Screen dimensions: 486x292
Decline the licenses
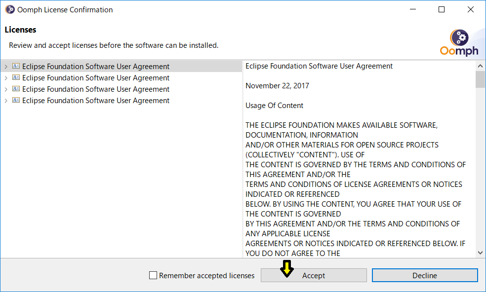pyautogui.click(x=425, y=275)
